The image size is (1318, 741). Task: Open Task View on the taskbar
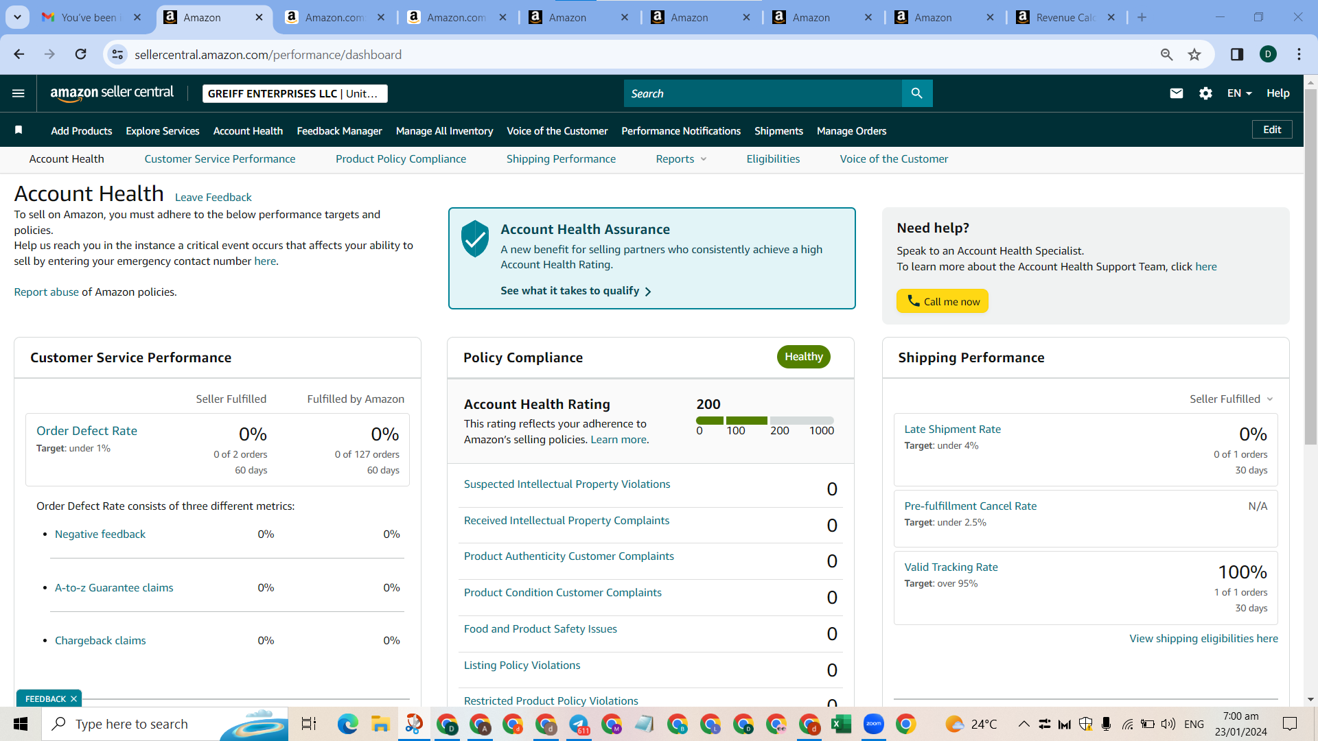point(309,724)
